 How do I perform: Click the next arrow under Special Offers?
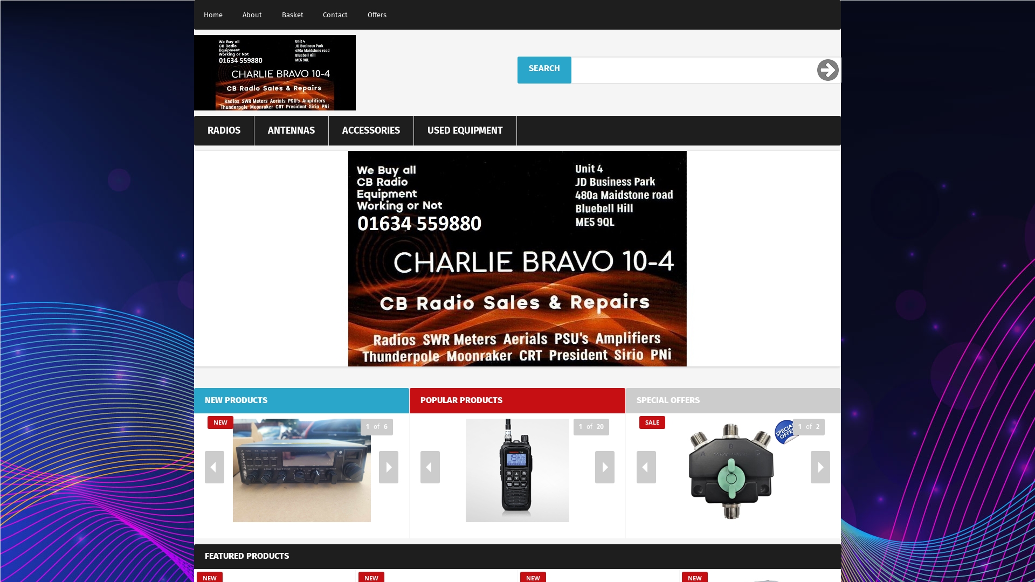[820, 468]
